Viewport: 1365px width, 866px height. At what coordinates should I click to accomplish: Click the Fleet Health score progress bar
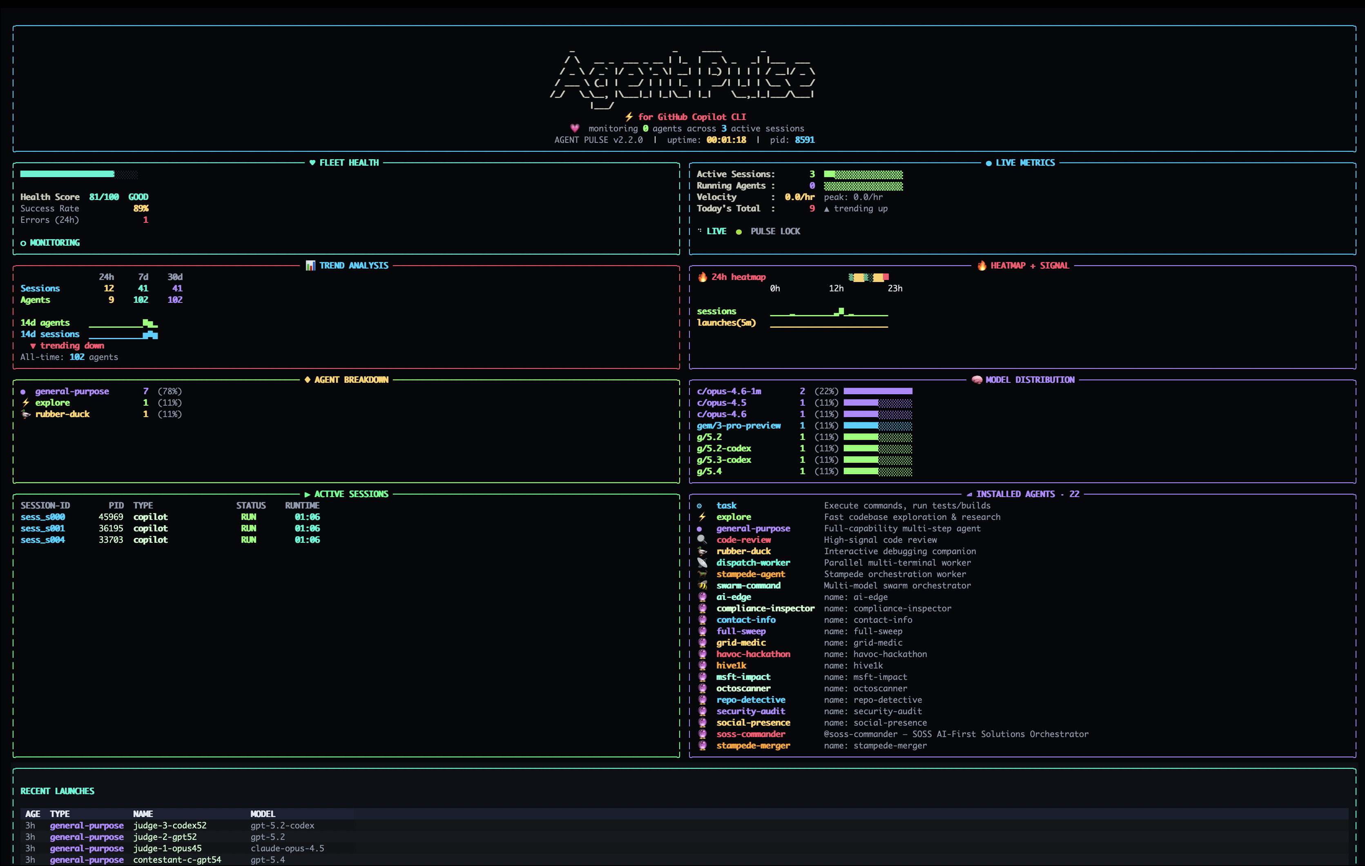79,174
